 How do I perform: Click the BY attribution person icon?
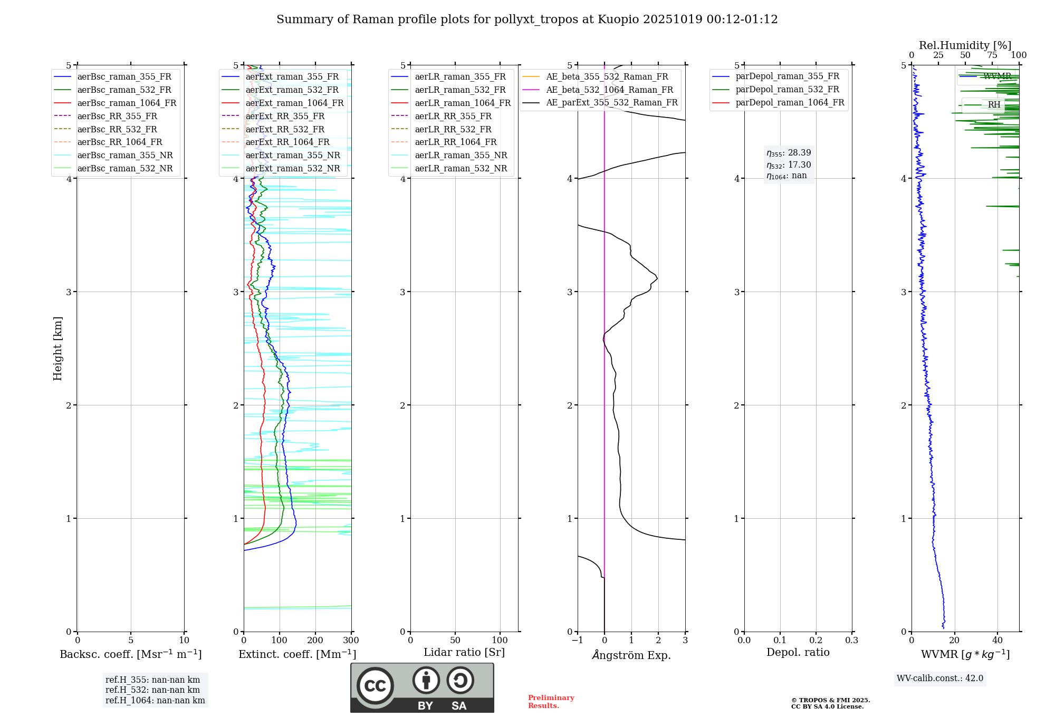[426, 680]
